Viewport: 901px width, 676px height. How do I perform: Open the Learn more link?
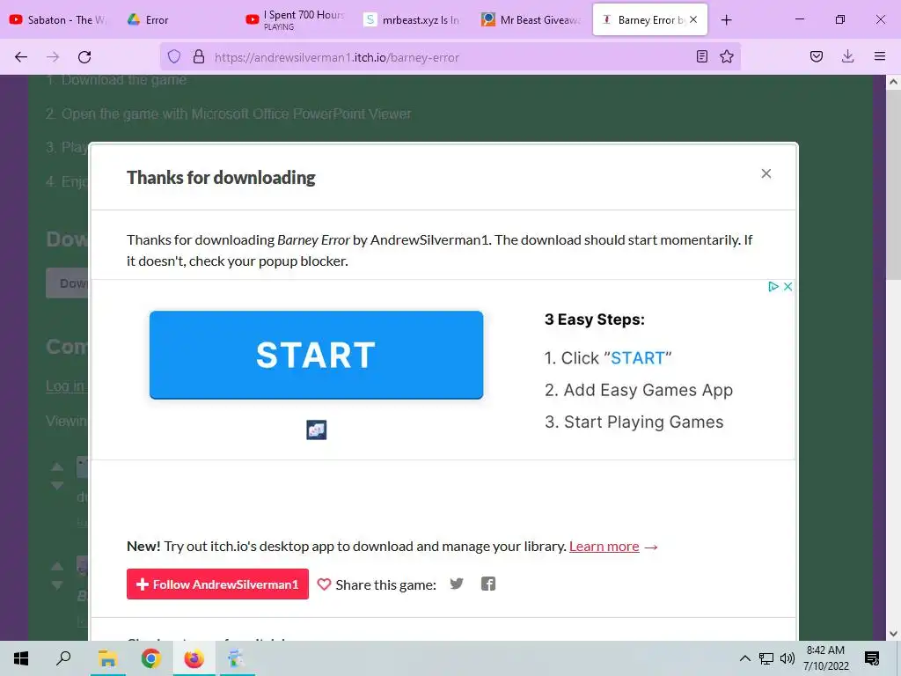(x=604, y=547)
